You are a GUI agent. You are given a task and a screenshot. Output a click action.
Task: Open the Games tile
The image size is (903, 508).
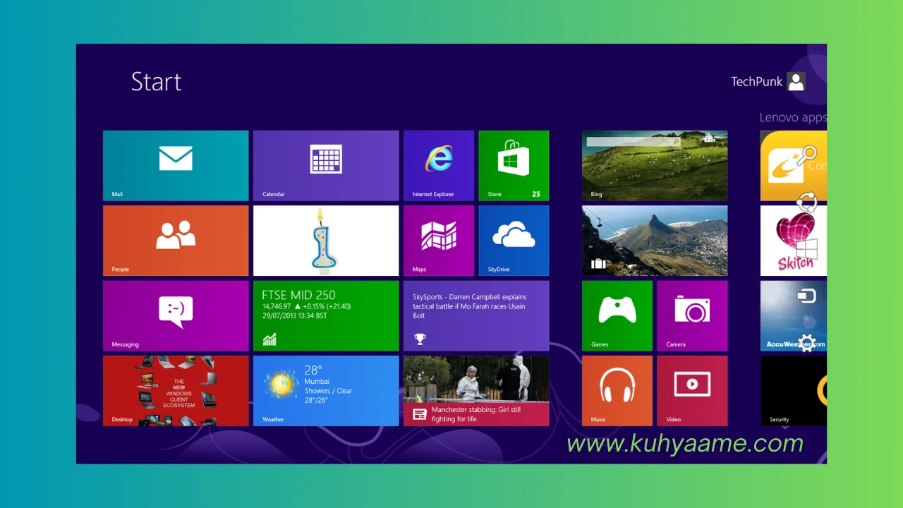pyautogui.click(x=617, y=316)
